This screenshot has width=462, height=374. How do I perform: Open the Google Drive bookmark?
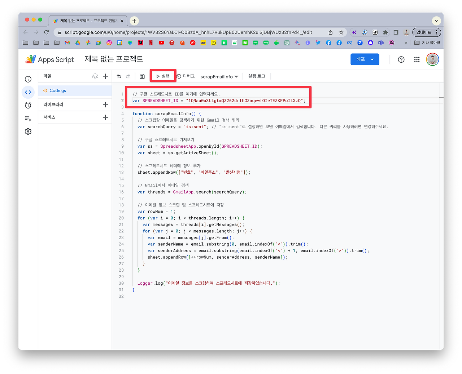(x=78, y=43)
